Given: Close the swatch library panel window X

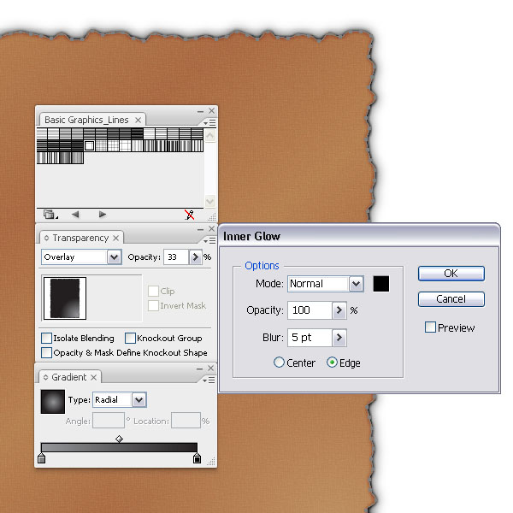Looking at the screenshot, I should click(x=212, y=111).
